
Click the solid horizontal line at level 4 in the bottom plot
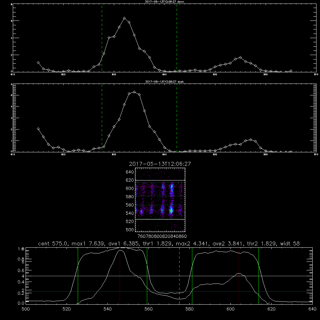click(169, 276)
